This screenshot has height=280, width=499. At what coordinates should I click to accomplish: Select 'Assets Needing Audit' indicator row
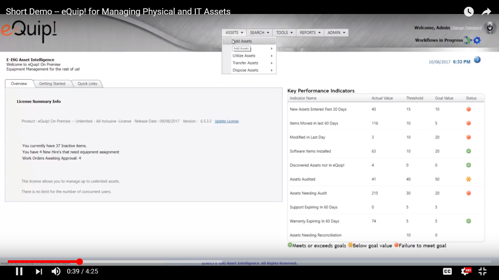pos(386,193)
